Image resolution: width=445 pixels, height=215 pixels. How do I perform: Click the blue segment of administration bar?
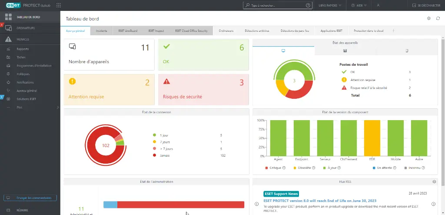click(110, 205)
